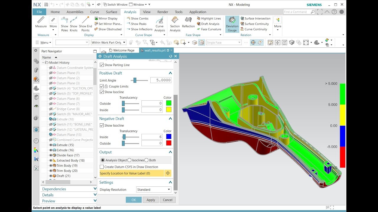The height and width of the screenshot is (212, 378).
Task: Open Mirror Display command
Action: tap(106, 18)
